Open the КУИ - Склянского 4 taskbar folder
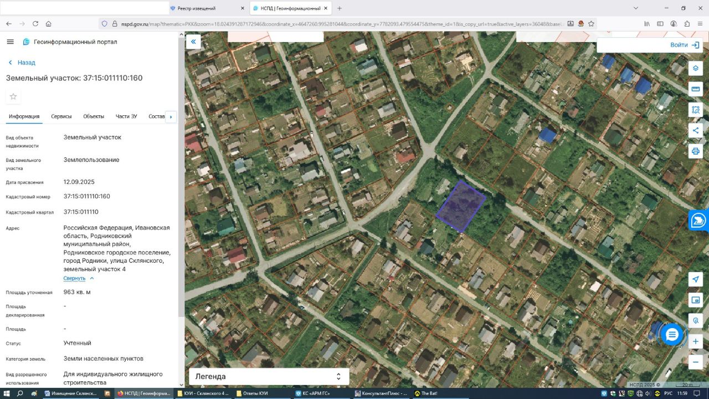 coord(203,393)
